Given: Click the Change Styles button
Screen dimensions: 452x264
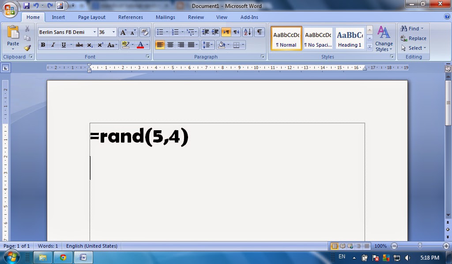Looking at the screenshot, I should pyautogui.click(x=384, y=40).
